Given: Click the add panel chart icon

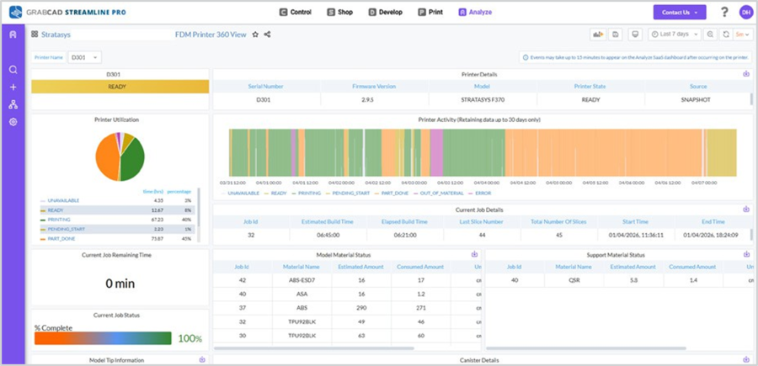Looking at the screenshot, I should 598,34.
